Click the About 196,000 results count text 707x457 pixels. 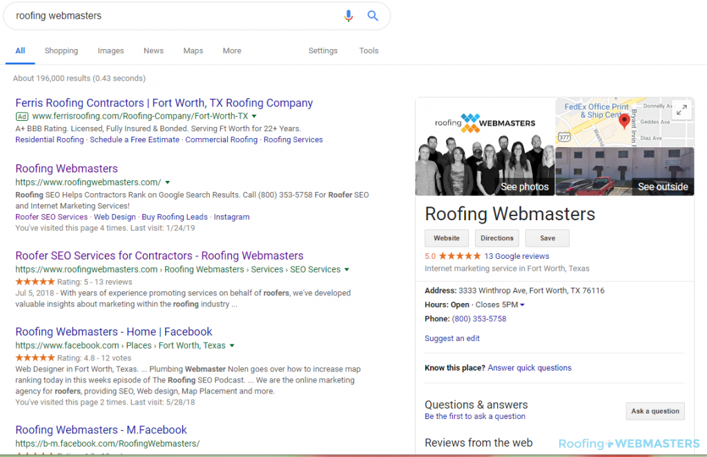pos(79,79)
